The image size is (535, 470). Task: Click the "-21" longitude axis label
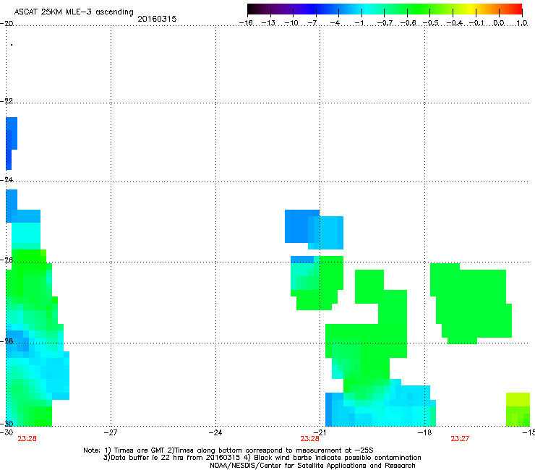320,432
